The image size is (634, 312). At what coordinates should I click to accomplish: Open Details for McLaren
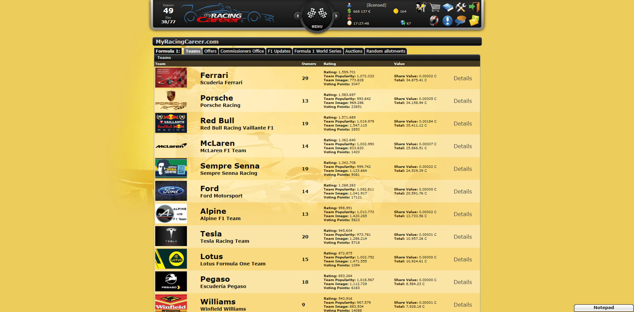click(x=463, y=146)
